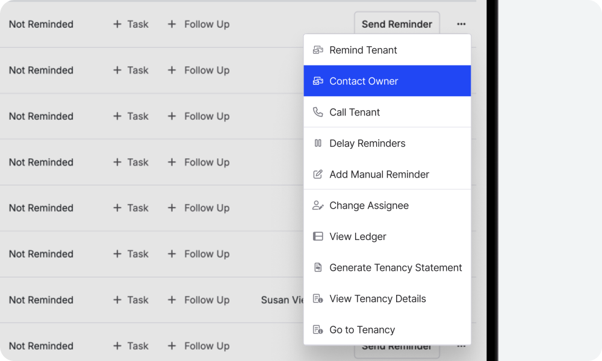Add a Follow Up in the last row
This screenshot has width=602, height=361.
199,346
